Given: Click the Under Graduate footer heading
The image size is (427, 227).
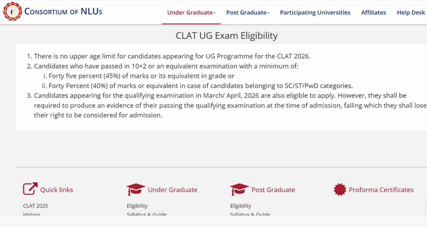Looking at the screenshot, I should (x=172, y=190).
